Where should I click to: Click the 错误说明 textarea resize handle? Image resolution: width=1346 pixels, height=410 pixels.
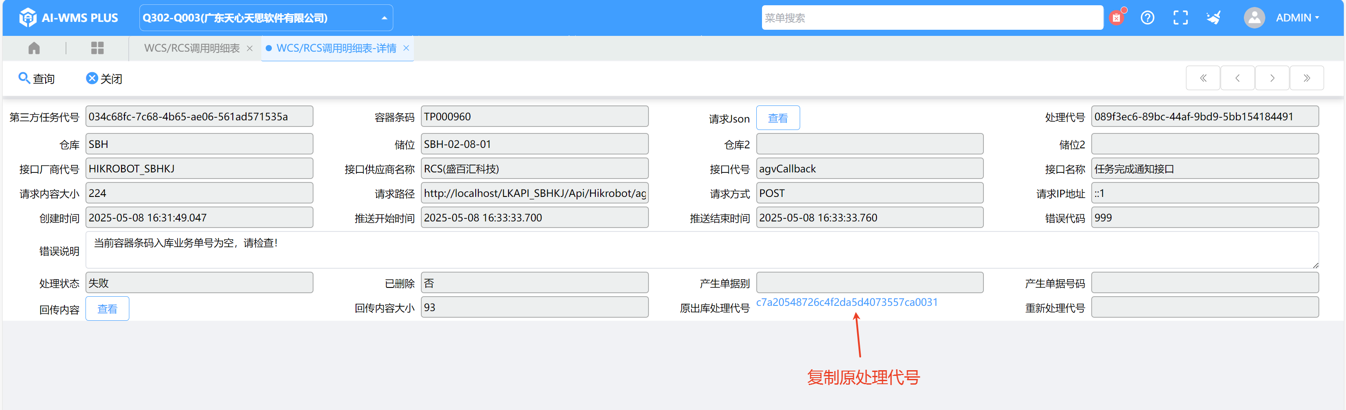1315,265
